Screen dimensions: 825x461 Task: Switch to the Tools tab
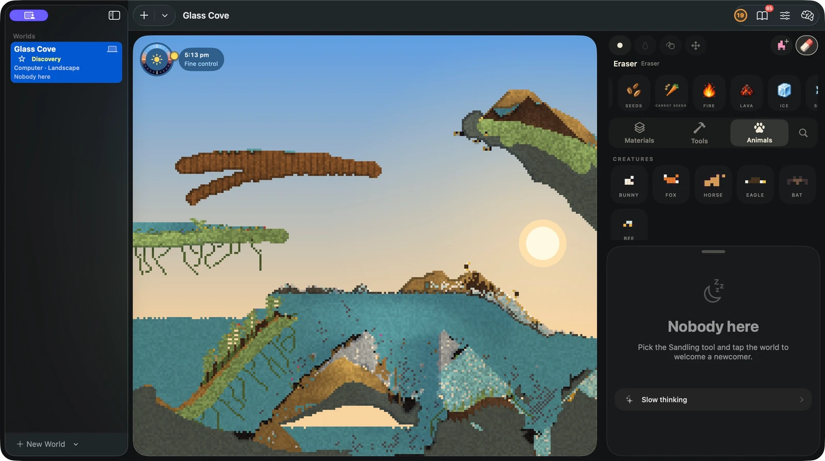tap(699, 133)
